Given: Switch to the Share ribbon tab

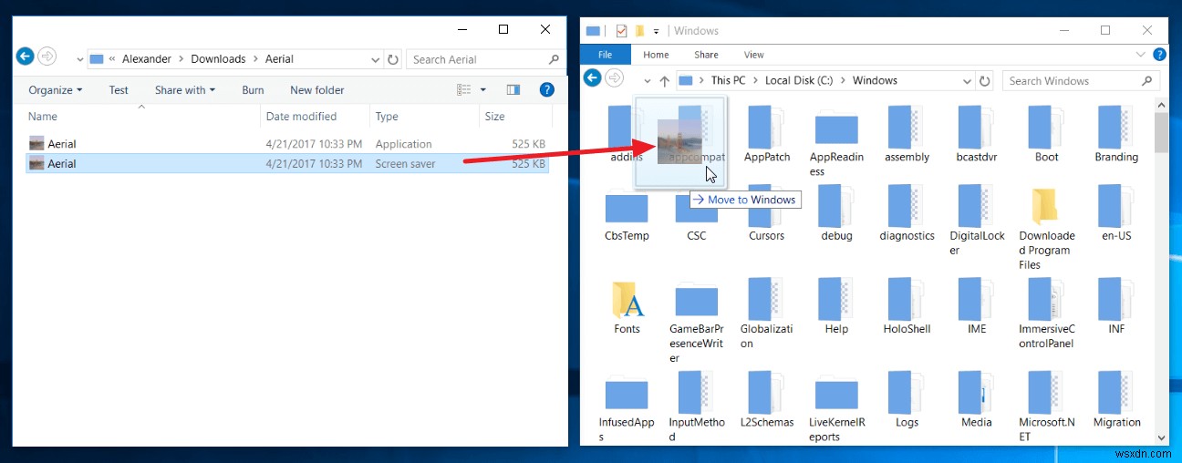Looking at the screenshot, I should [706, 55].
